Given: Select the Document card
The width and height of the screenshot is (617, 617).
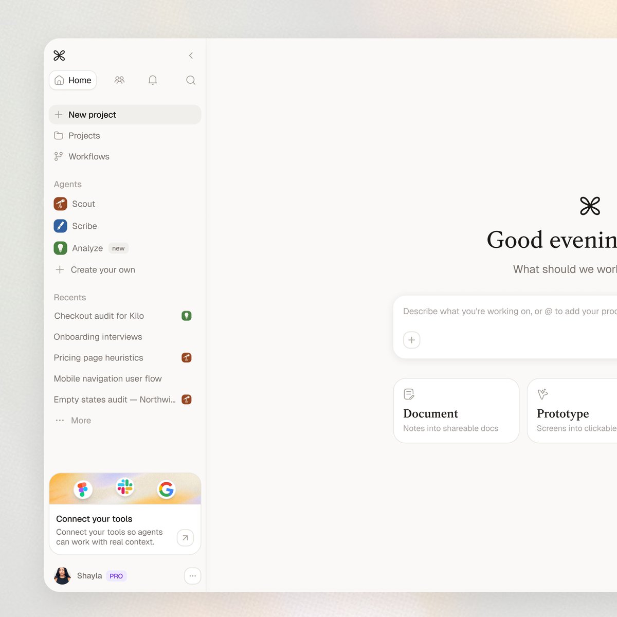Looking at the screenshot, I should point(456,411).
